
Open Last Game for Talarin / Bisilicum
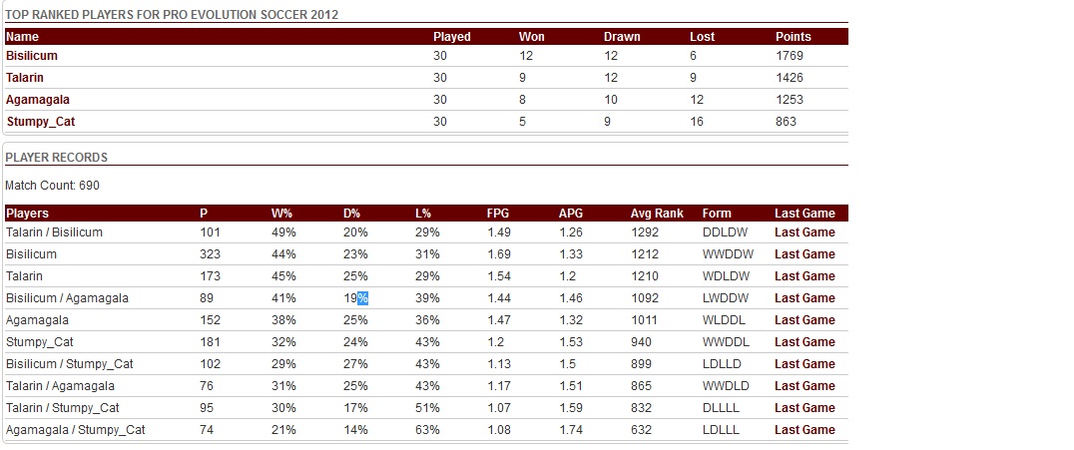805,232
